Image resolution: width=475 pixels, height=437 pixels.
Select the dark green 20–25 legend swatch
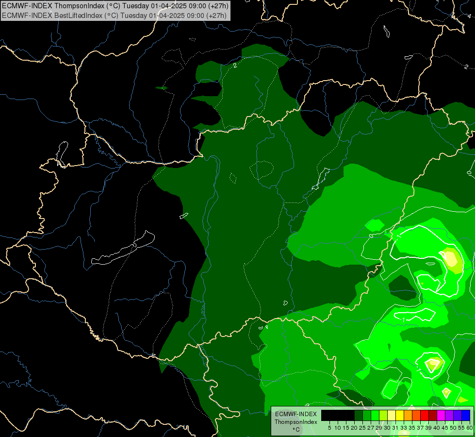tap(359, 416)
